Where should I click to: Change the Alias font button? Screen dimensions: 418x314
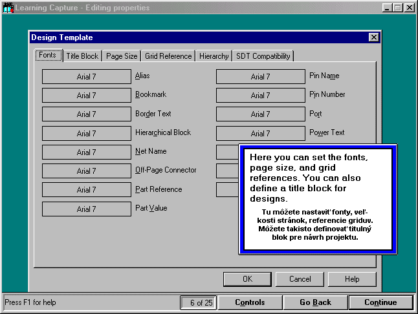tap(86, 77)
